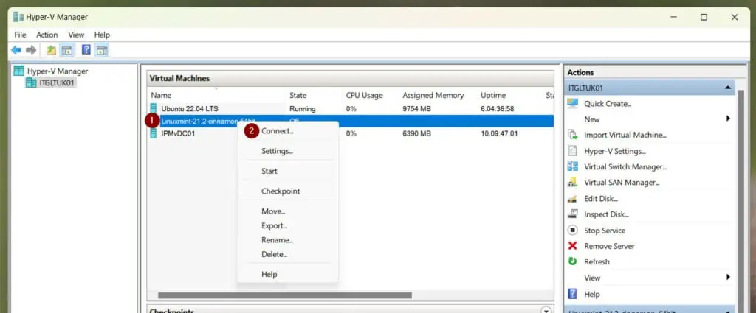Toggle the Show/Hide Console Tree toolbar icon
This screenshot has height=313, width=756.
[67, 50]
